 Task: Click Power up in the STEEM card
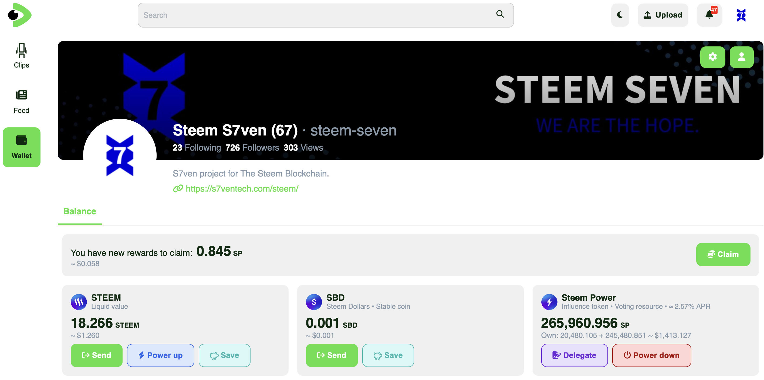pyautogui.click(x=160, y=355)
